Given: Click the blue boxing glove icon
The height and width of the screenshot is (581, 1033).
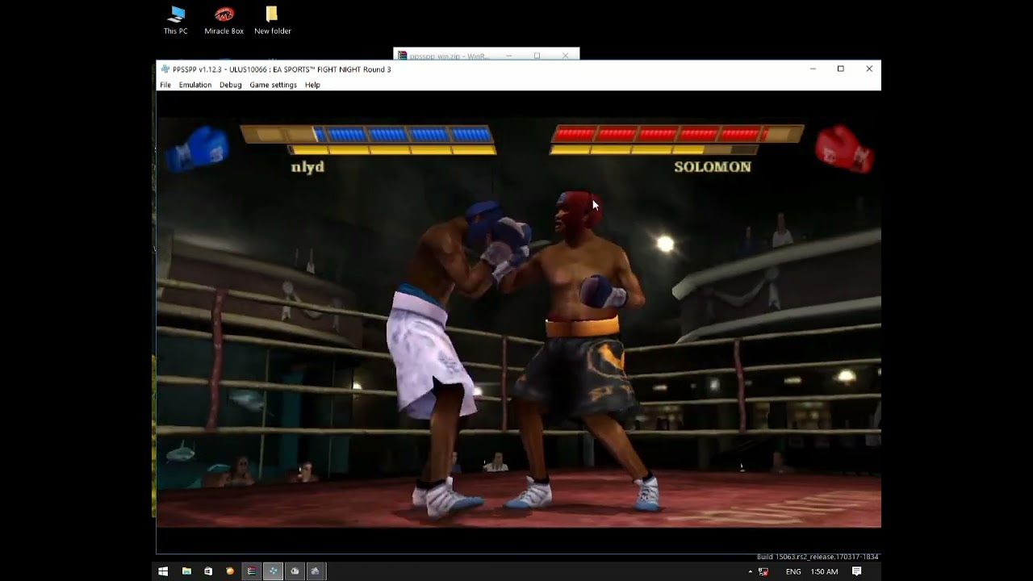Looking at the screenshot, I should point(198,148).
